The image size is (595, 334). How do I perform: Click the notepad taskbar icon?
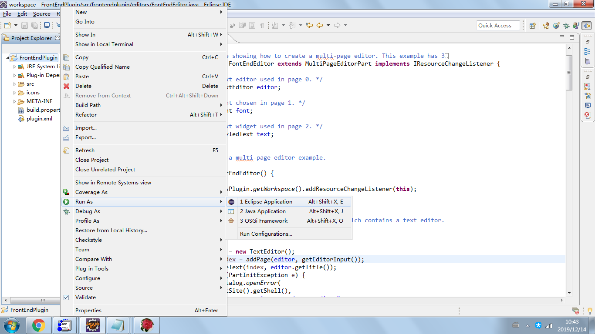[x=118, y=325]
